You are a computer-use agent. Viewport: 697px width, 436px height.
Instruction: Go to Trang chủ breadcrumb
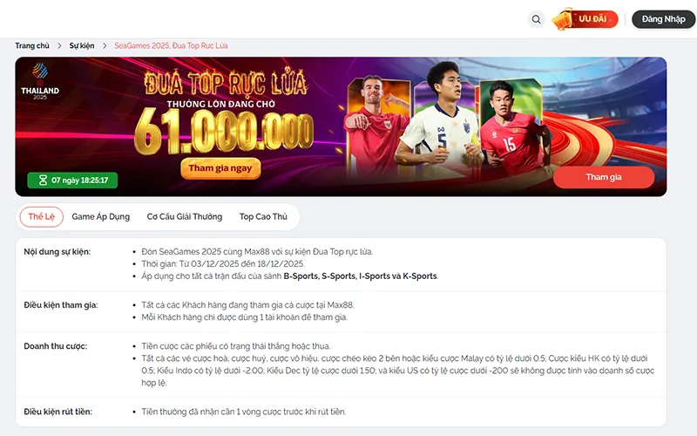click(32, 45)
